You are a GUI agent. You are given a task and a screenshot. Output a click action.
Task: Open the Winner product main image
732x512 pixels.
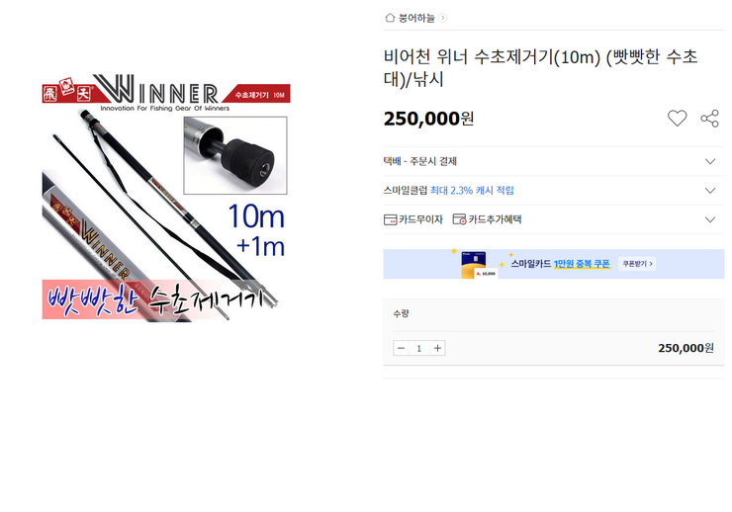tap(166, 197)
